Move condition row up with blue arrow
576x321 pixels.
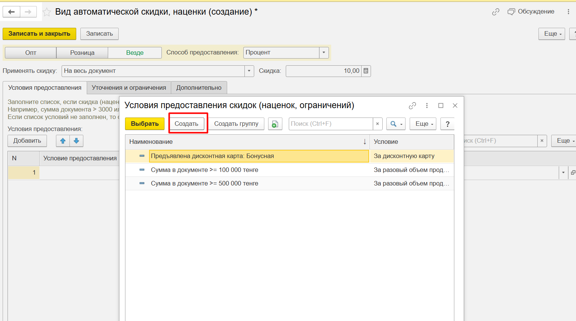point(63,141)
